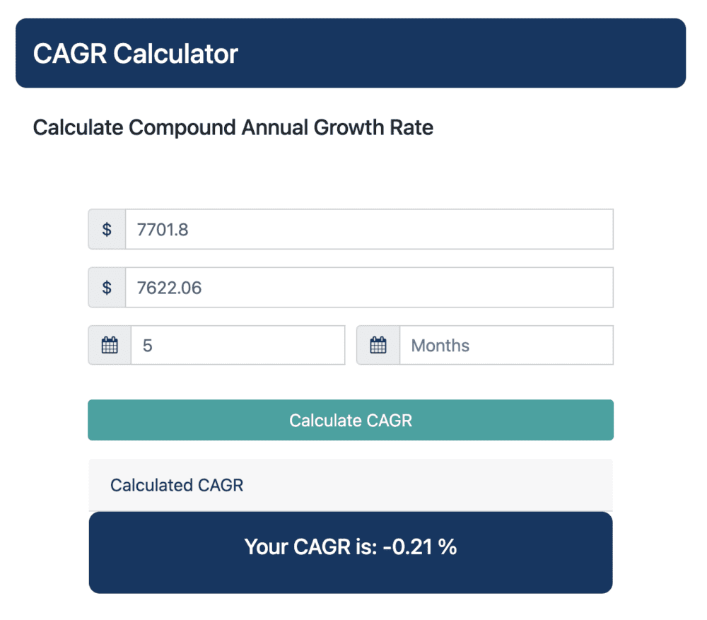Click the Your CAGR is result text

point(351,546)
